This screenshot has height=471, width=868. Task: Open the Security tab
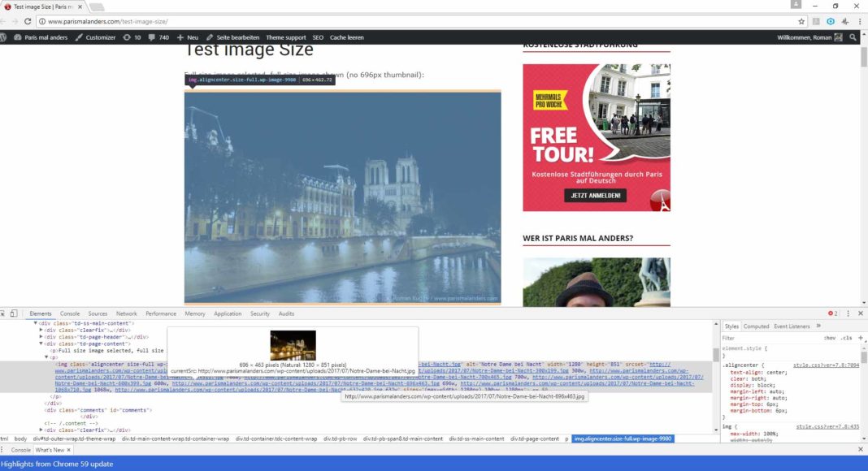pyautogui.click(x=259, y=313)
